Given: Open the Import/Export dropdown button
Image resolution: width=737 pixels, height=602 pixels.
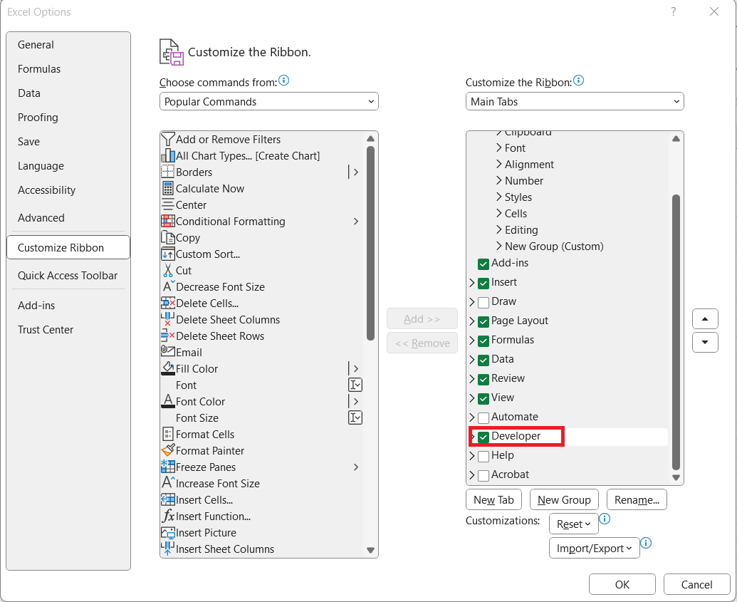Looking at the screenshot, I should point(594,548).
